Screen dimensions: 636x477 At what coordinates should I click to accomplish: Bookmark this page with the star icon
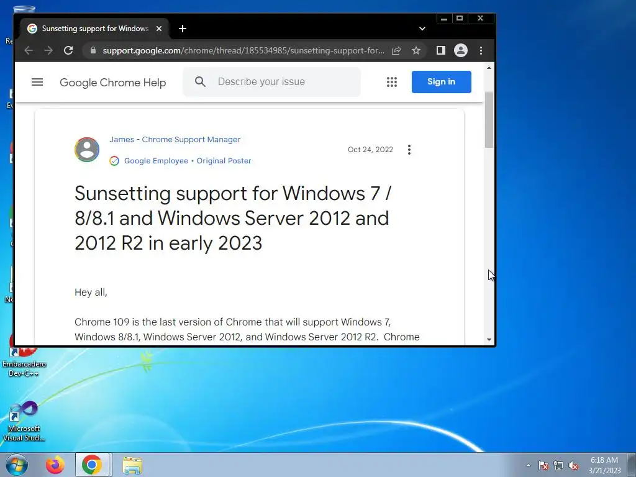coord(416,51)
